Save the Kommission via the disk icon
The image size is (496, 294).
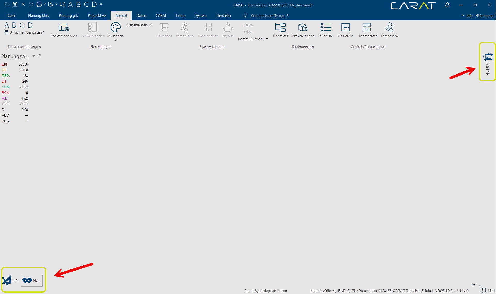pos(15,4)
